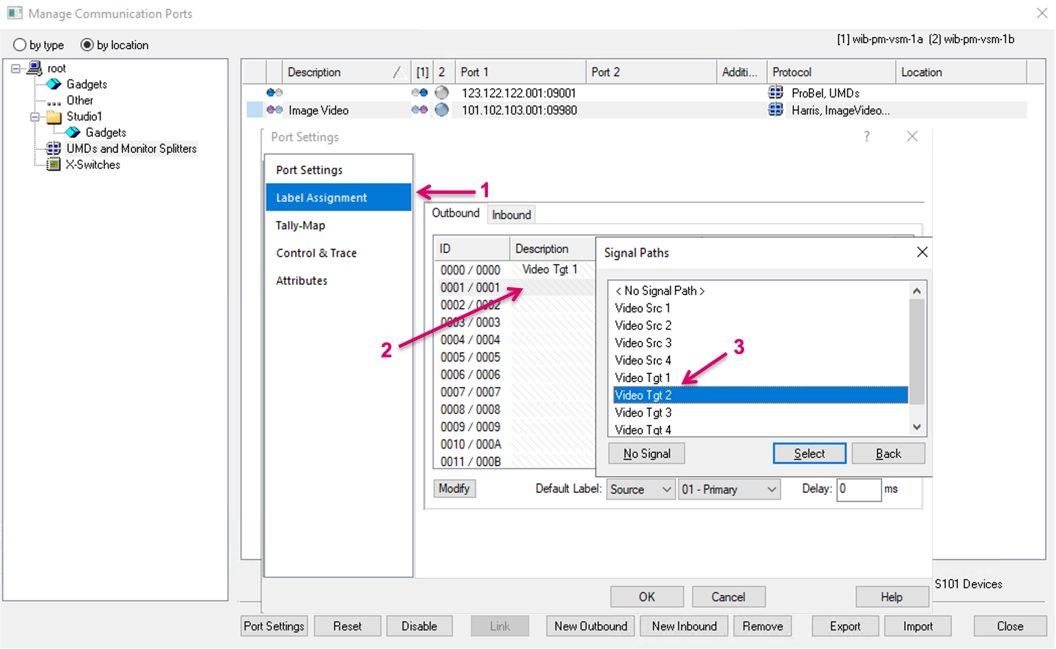Click the New Outbound button
This screenshot has height=649, width=1056.
pos(590,626)
